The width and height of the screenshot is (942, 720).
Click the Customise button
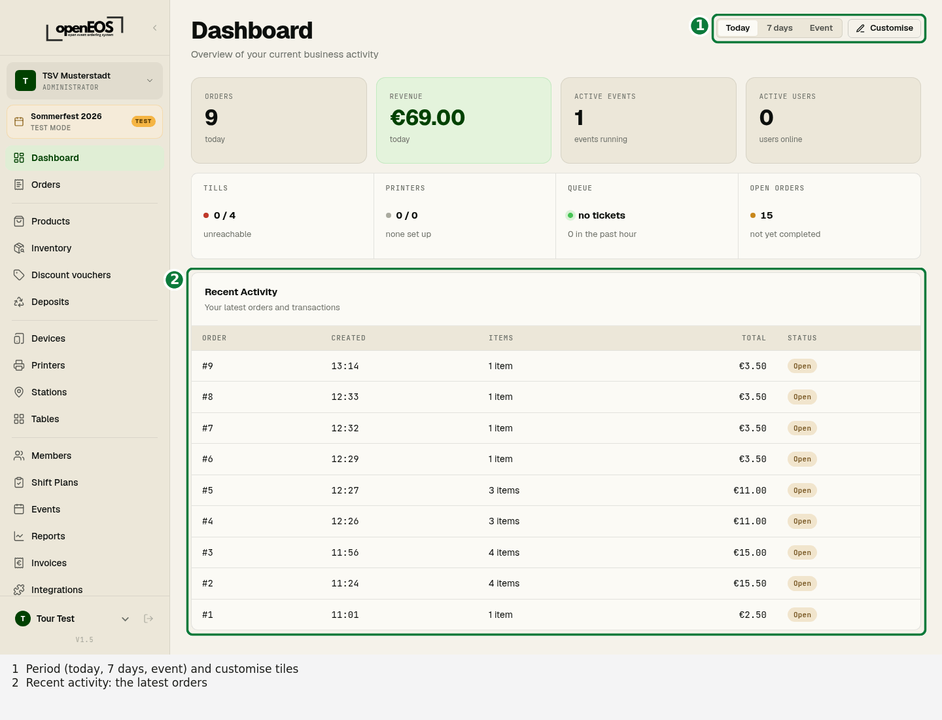[884, 28]
